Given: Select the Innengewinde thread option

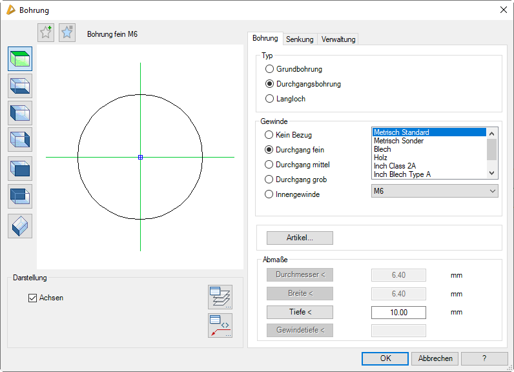Looking at the screenshot, I should (x=269, y=194).
